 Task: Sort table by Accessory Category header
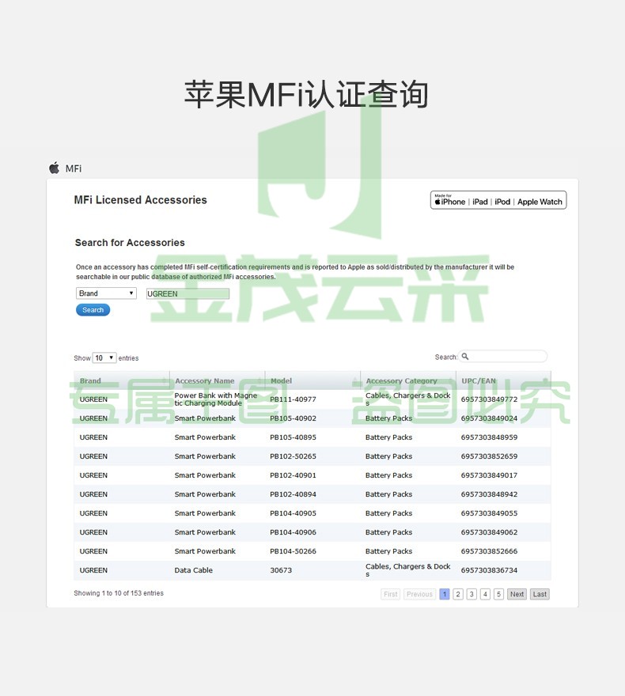[x=408, y=381]
